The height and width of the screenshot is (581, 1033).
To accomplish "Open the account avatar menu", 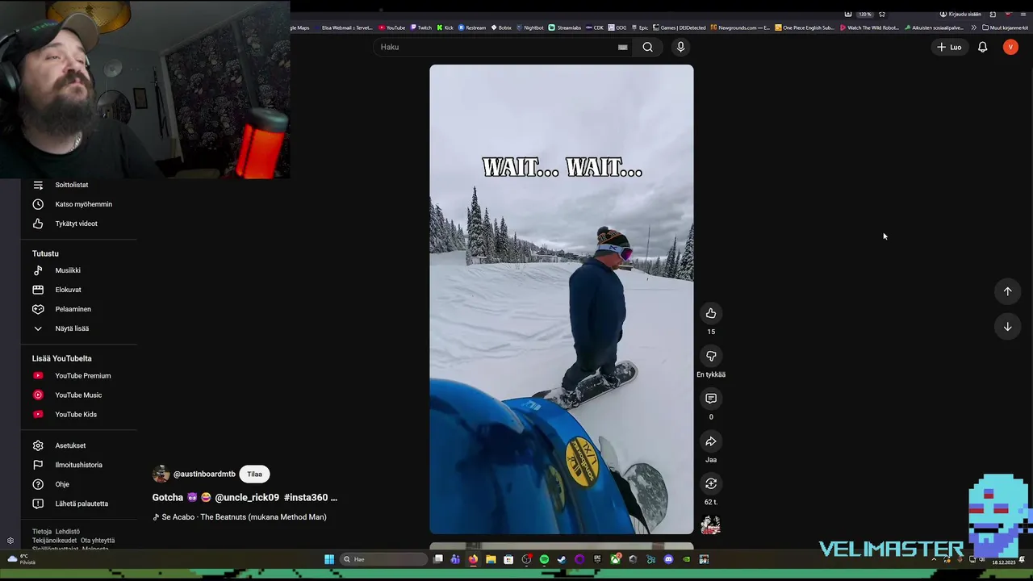I will click(1010, 47).
